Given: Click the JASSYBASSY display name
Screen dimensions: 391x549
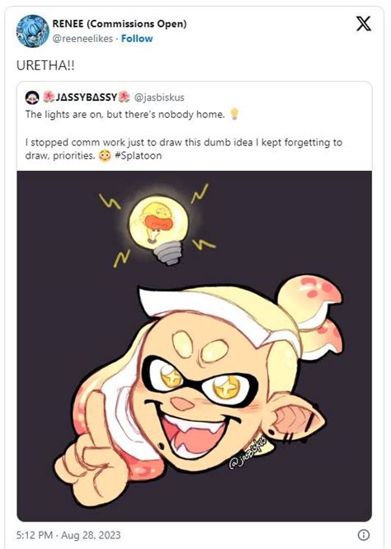Looking at the screenshot, I should [x=87, y=97].
